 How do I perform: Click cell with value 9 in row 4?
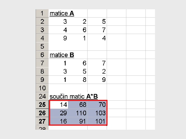pyautogui.click(x=58, y=38)
